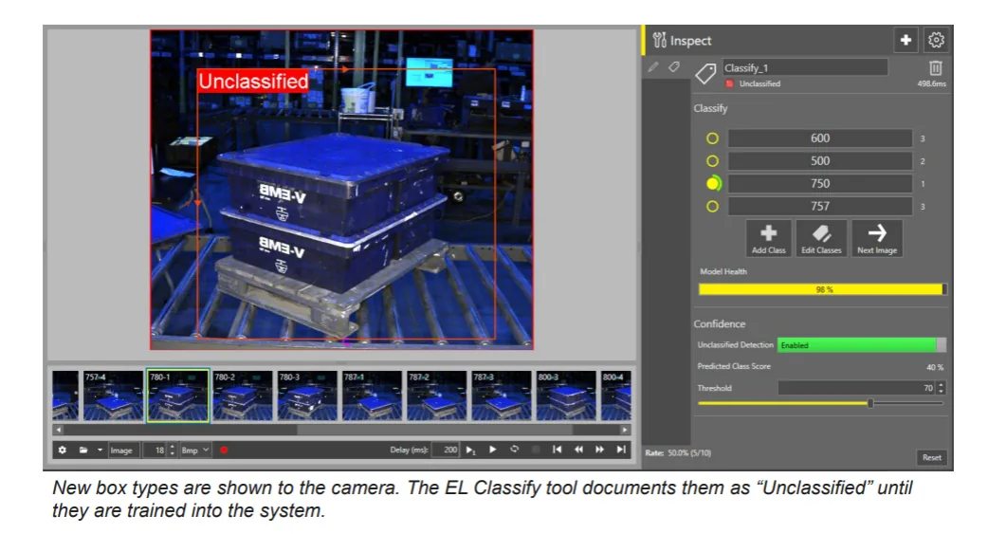Click the Inspect tools wrench icon
988x534 pixels.
tap(659, 41)
